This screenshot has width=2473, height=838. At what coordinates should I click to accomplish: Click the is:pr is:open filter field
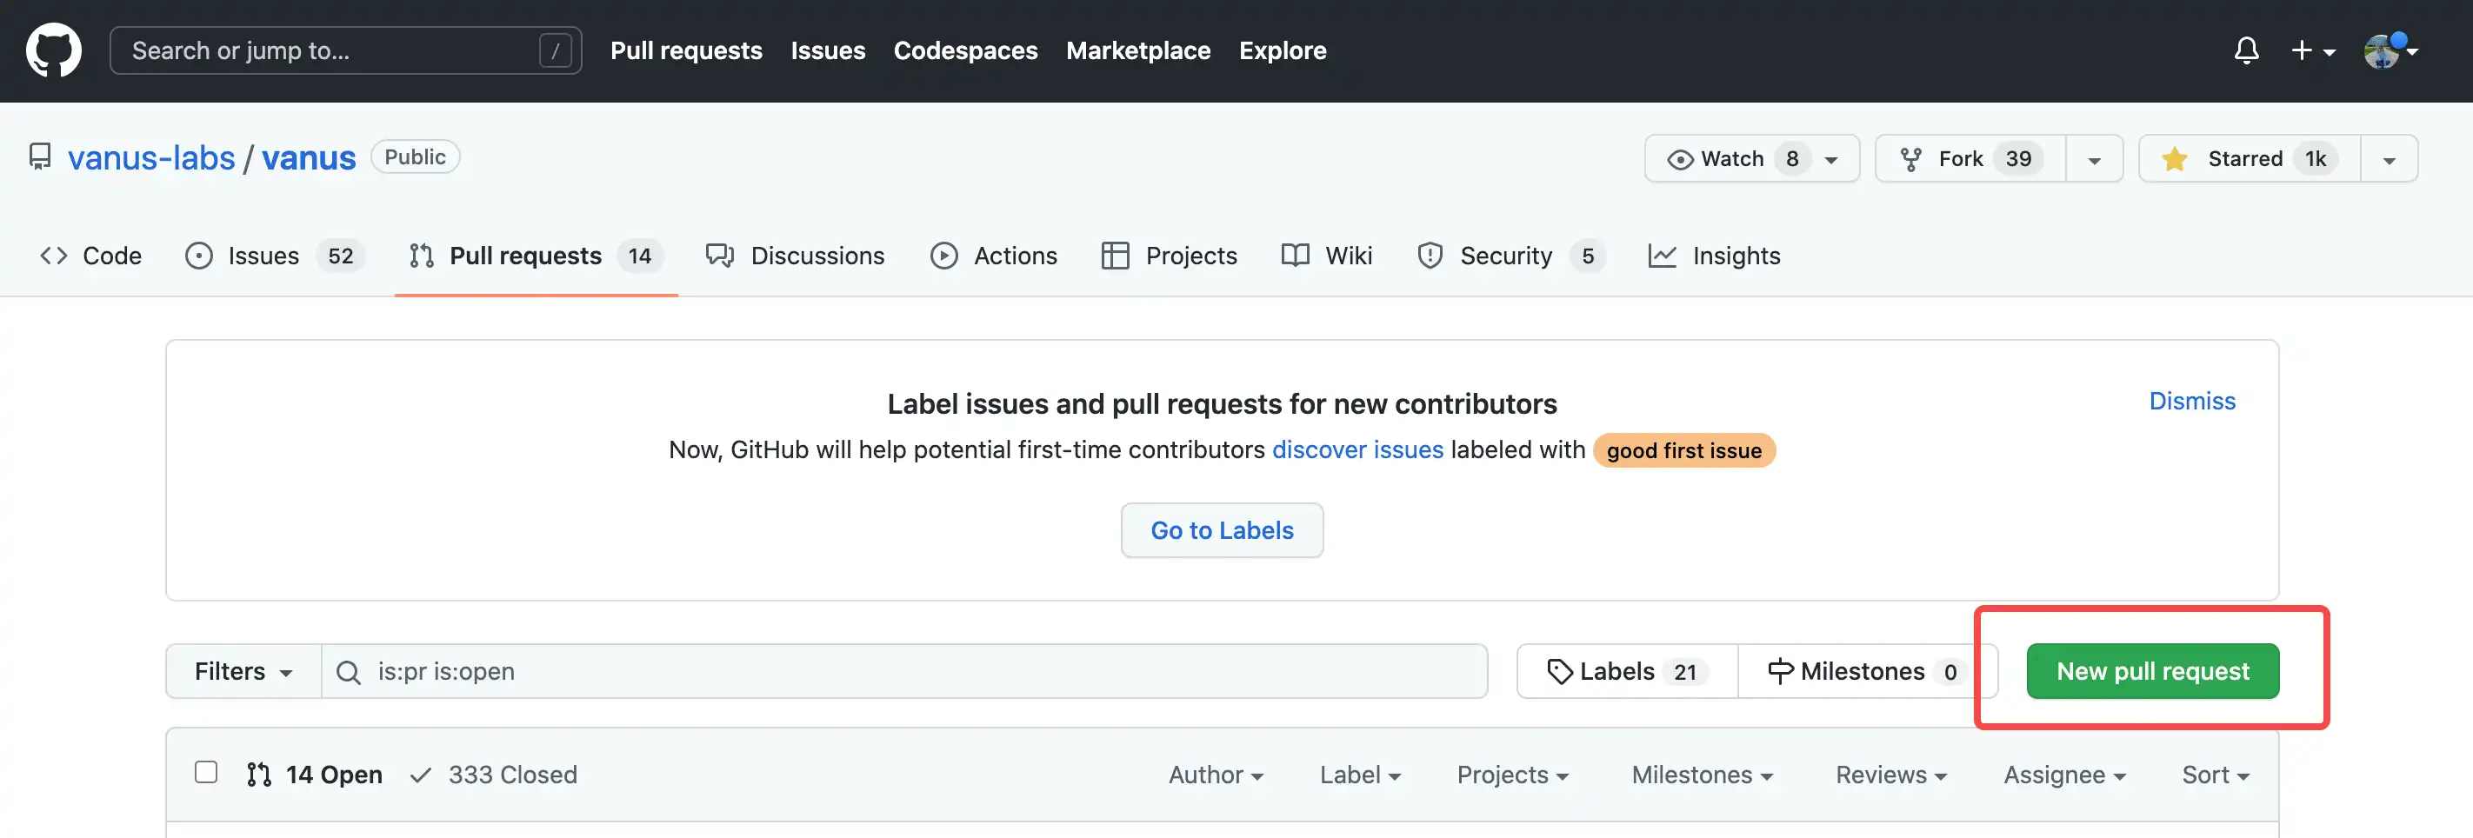(x=904, y=672)
